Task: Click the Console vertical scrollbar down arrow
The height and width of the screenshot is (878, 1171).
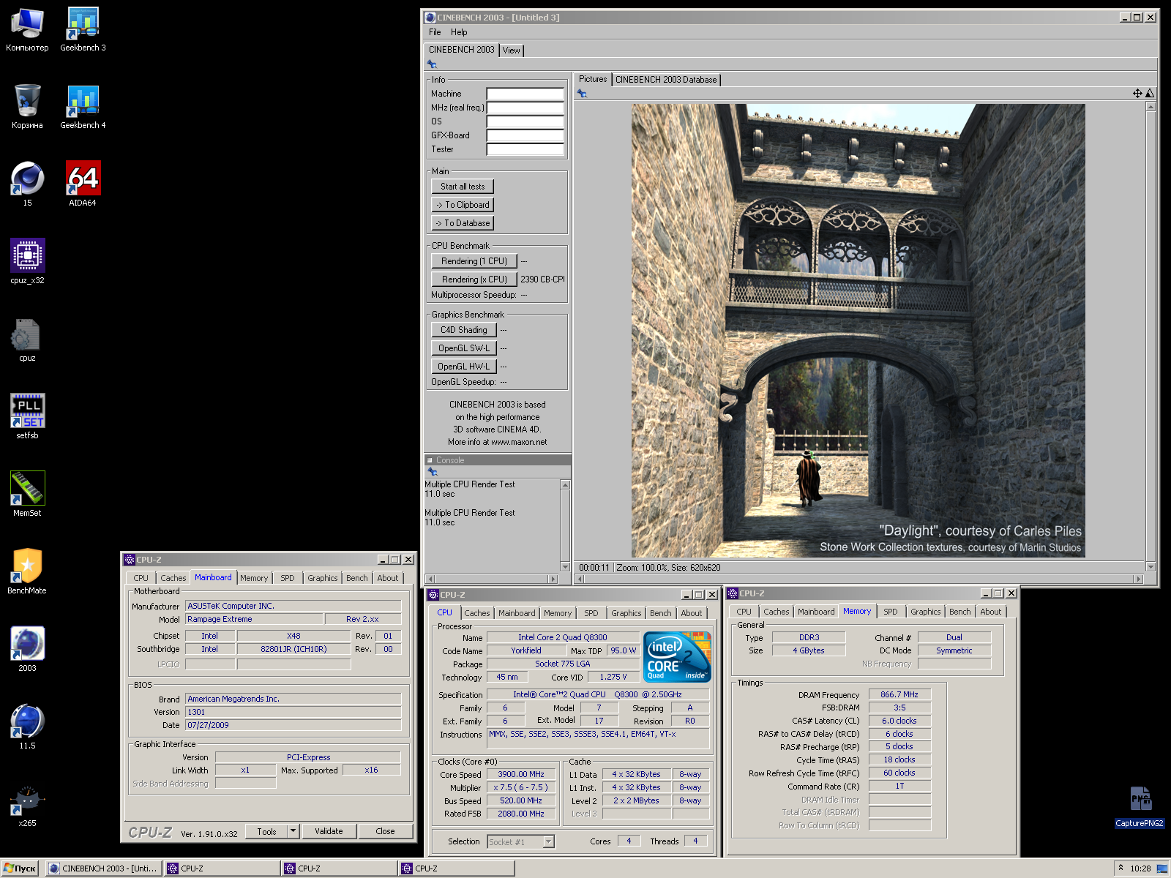Action: (565, 566)
